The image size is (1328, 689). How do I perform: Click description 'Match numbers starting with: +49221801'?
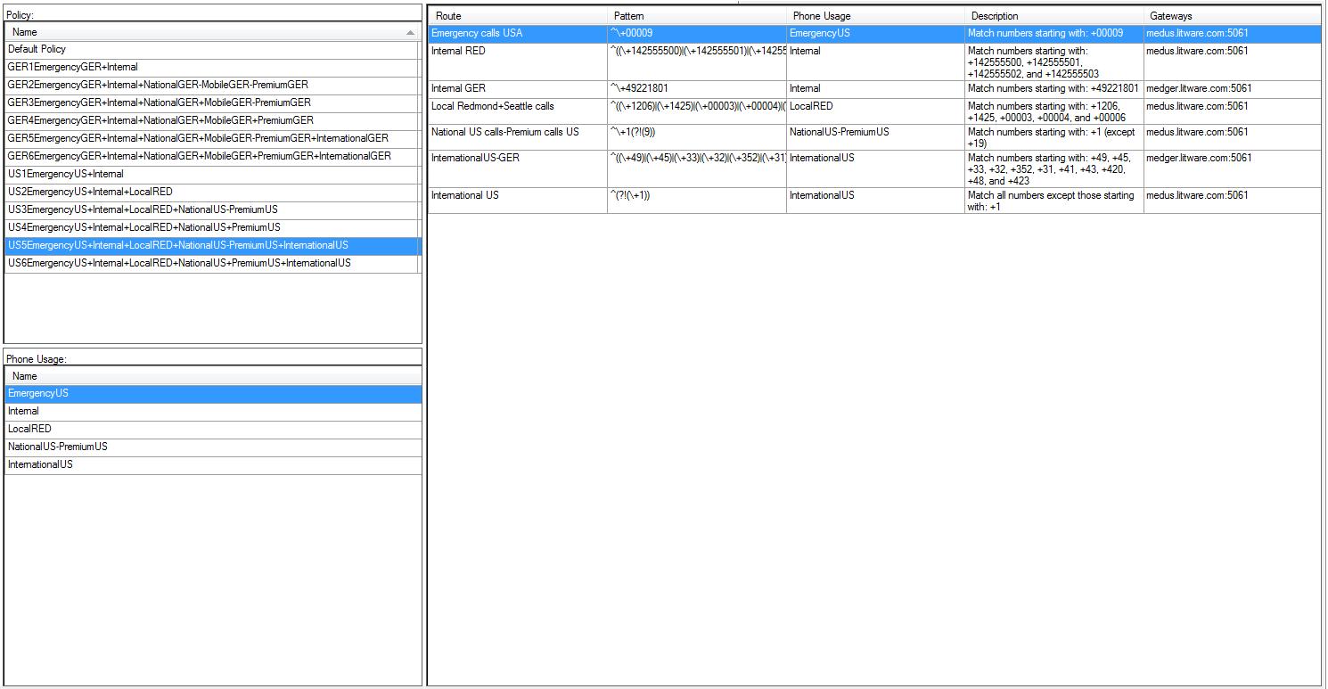1053,89
